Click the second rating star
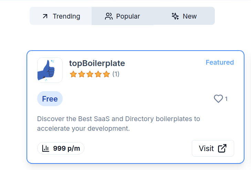251x170 pixels. (82, 74)
